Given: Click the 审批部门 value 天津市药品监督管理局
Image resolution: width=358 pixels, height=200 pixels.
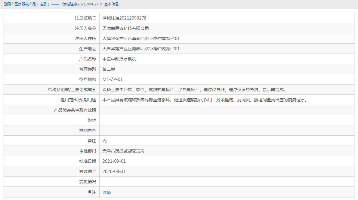Looking at the screenshot, I should 124,151.
